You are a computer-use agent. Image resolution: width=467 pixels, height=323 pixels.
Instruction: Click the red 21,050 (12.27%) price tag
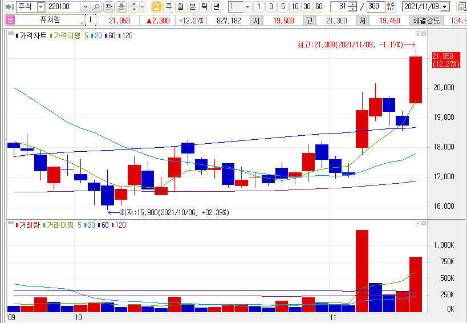446,60
